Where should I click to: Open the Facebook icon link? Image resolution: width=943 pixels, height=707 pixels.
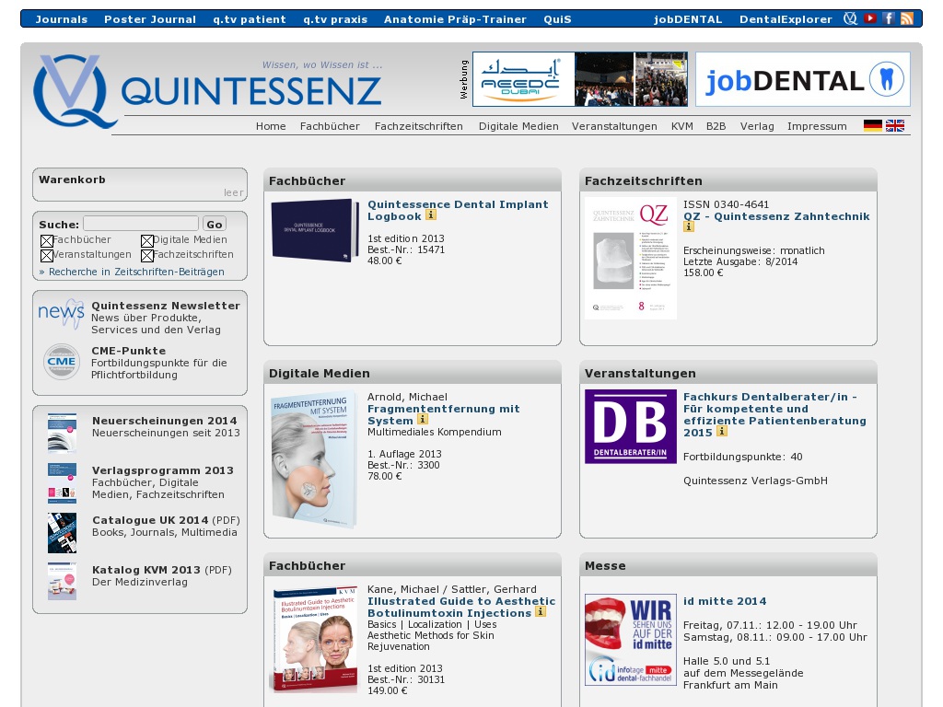click(x=889, y=18)
